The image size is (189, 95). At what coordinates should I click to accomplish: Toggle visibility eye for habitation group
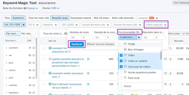(34, 92)
